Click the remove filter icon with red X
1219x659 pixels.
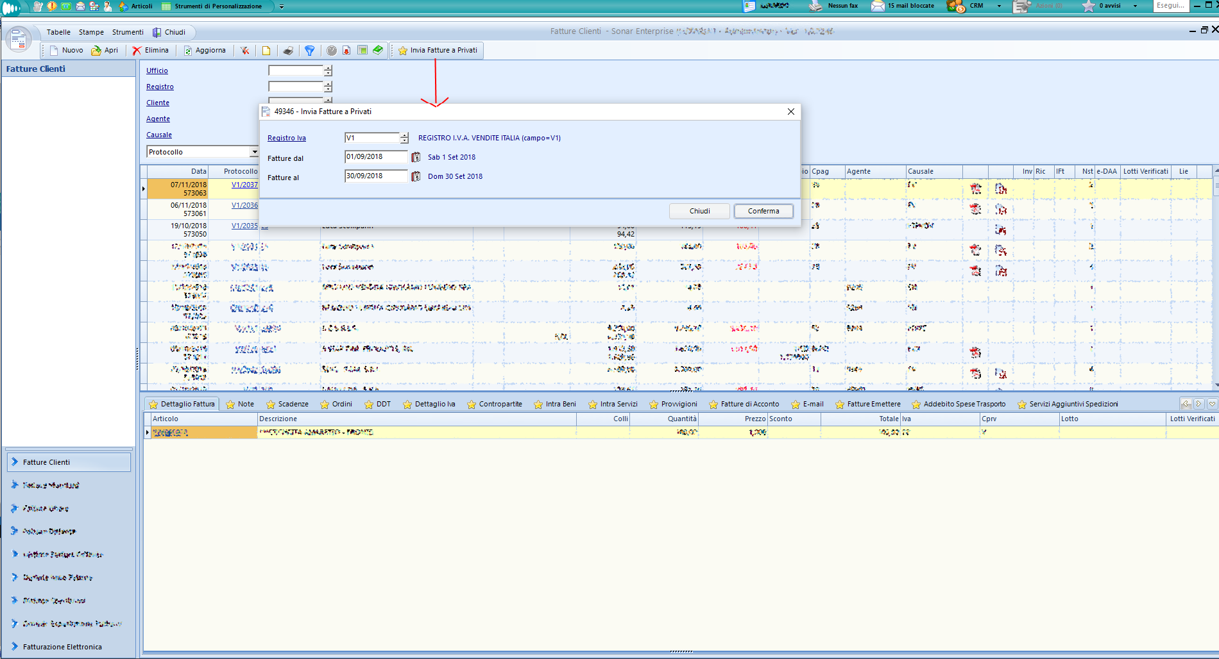pyautogui.click(x=245, y=51)
